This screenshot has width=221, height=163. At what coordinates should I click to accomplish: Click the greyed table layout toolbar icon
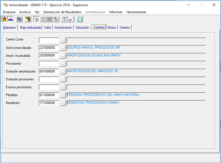tap(65, 19)
